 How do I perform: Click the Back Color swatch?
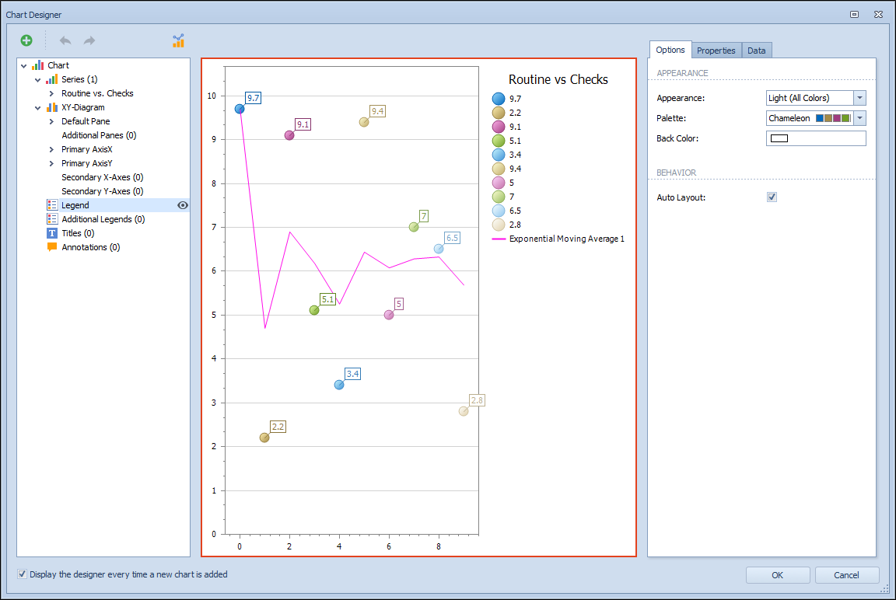(x=779, y=138)
